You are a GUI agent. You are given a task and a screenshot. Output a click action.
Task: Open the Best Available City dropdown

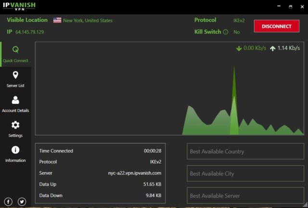point(245,173)
